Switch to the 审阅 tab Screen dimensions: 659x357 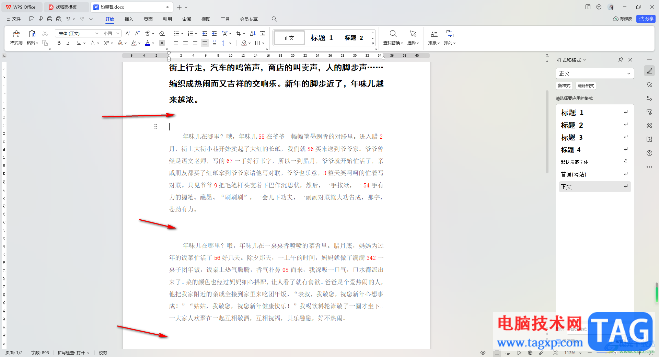tap(186, 19)
